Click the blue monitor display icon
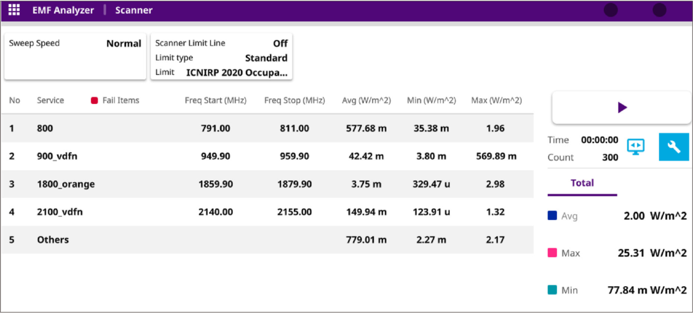 (x=636, y=147)
